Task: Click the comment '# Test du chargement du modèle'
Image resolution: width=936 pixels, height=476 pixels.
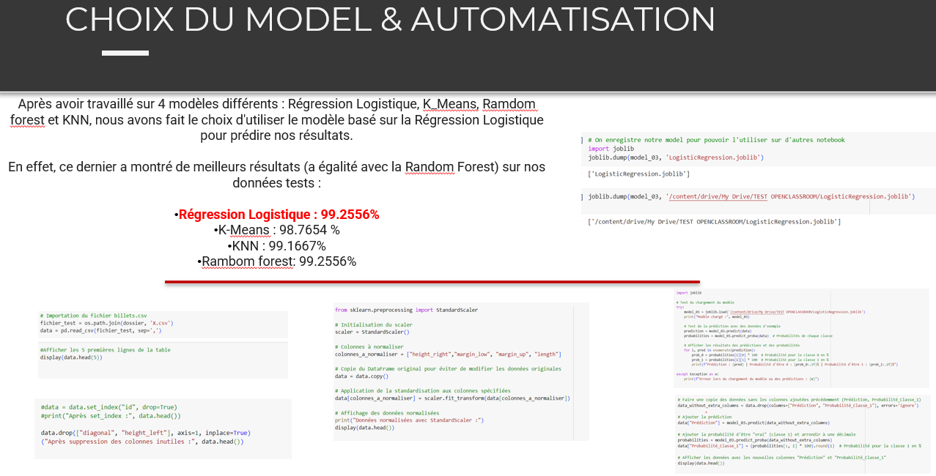Action: [x=705, y=302]
